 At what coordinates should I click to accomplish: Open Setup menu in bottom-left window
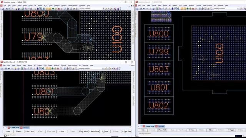click(19, 65)
